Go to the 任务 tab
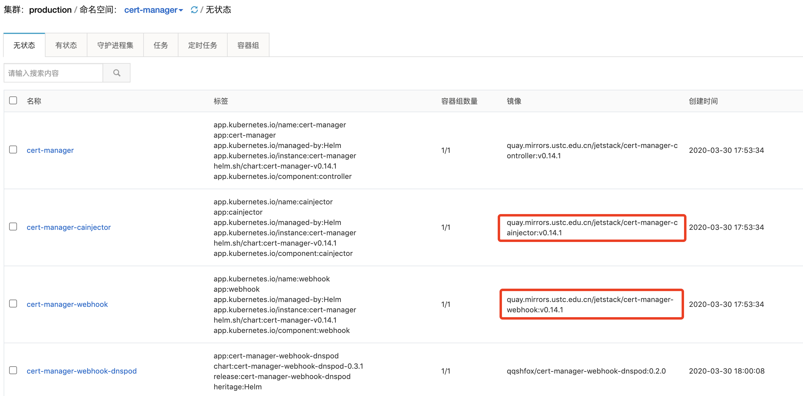Image resolution: width=803 pixels, height=396 pixels. coord(161,45)
